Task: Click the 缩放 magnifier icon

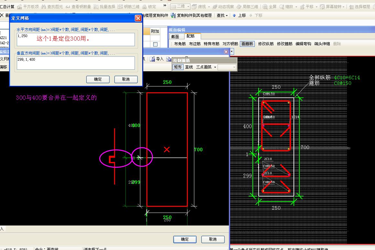Action: 282,7
